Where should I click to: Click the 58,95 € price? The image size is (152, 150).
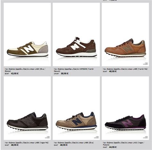click(65, 74)
